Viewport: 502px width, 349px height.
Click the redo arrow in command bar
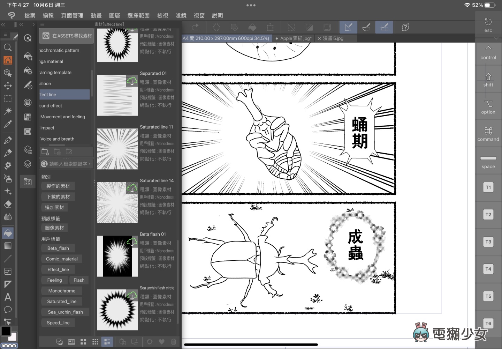pos(195,27)
